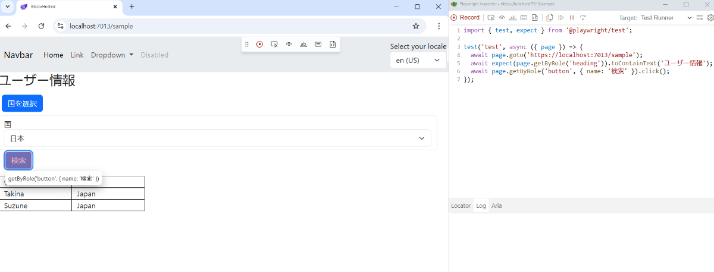Toggle the Record button in Playwright Inspector

click(465, 18)
